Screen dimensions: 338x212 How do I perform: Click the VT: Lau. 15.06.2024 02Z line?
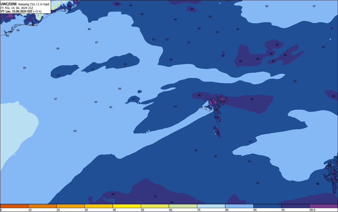point(21,11)
